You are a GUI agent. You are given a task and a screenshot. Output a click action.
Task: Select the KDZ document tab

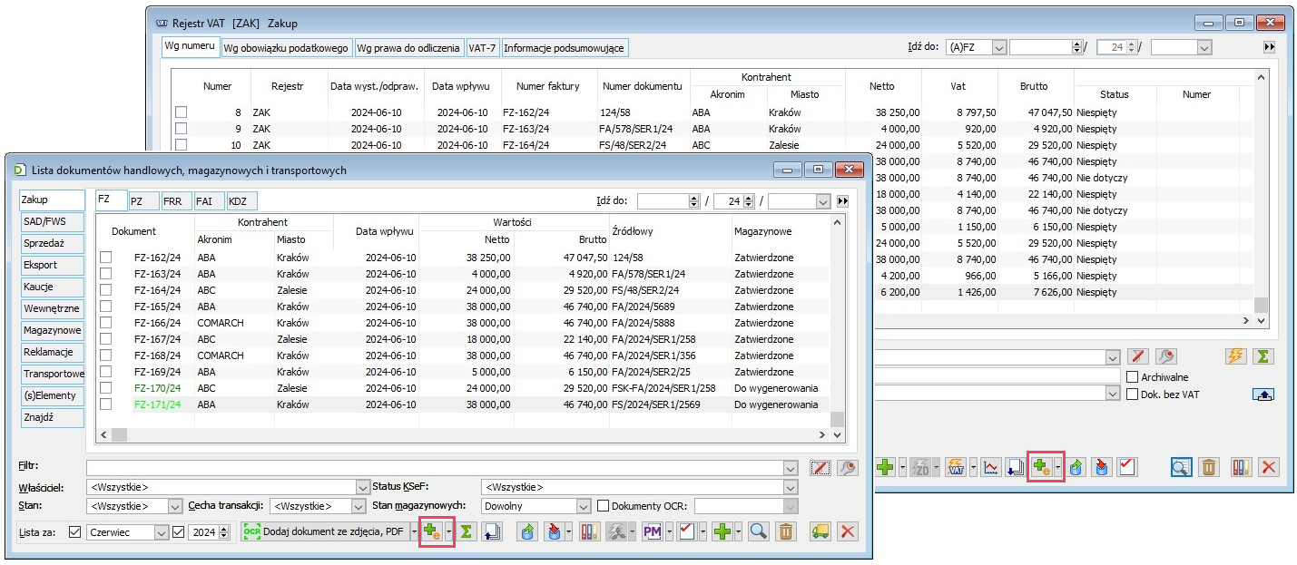click(x=241, y=200)
